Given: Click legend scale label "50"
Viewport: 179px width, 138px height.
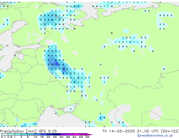Looking at the screenshot, I should (88, 137).
